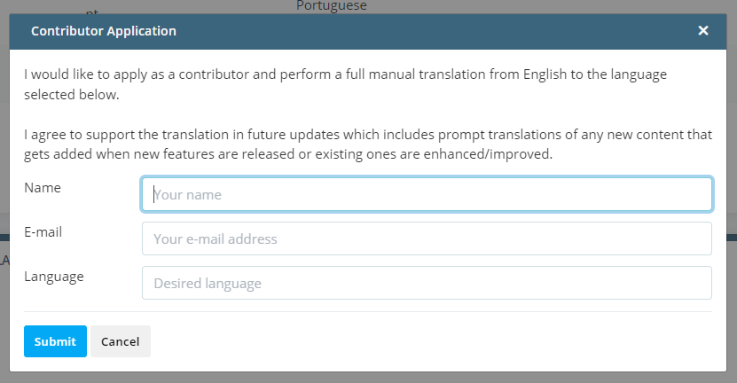Screen dimensions: 737x383
Task: Click the paragraph starting 'I would like to apply'
Action: point(346,84)
